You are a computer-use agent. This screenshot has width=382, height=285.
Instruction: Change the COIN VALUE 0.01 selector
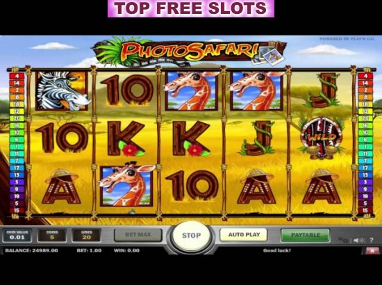click(x=17, y=235)
